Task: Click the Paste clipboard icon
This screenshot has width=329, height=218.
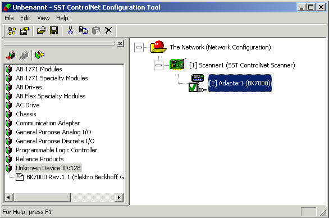Action: pyautogui.click(x=97, y=31)
